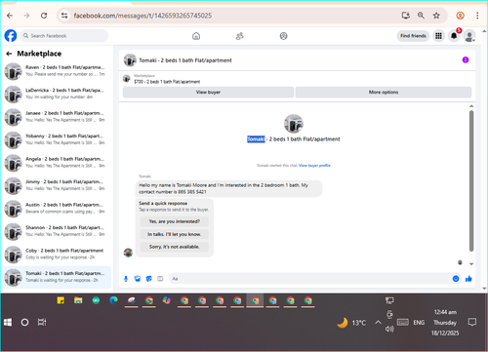Open Janaee conversation in Marketplace list

[57, 117]
